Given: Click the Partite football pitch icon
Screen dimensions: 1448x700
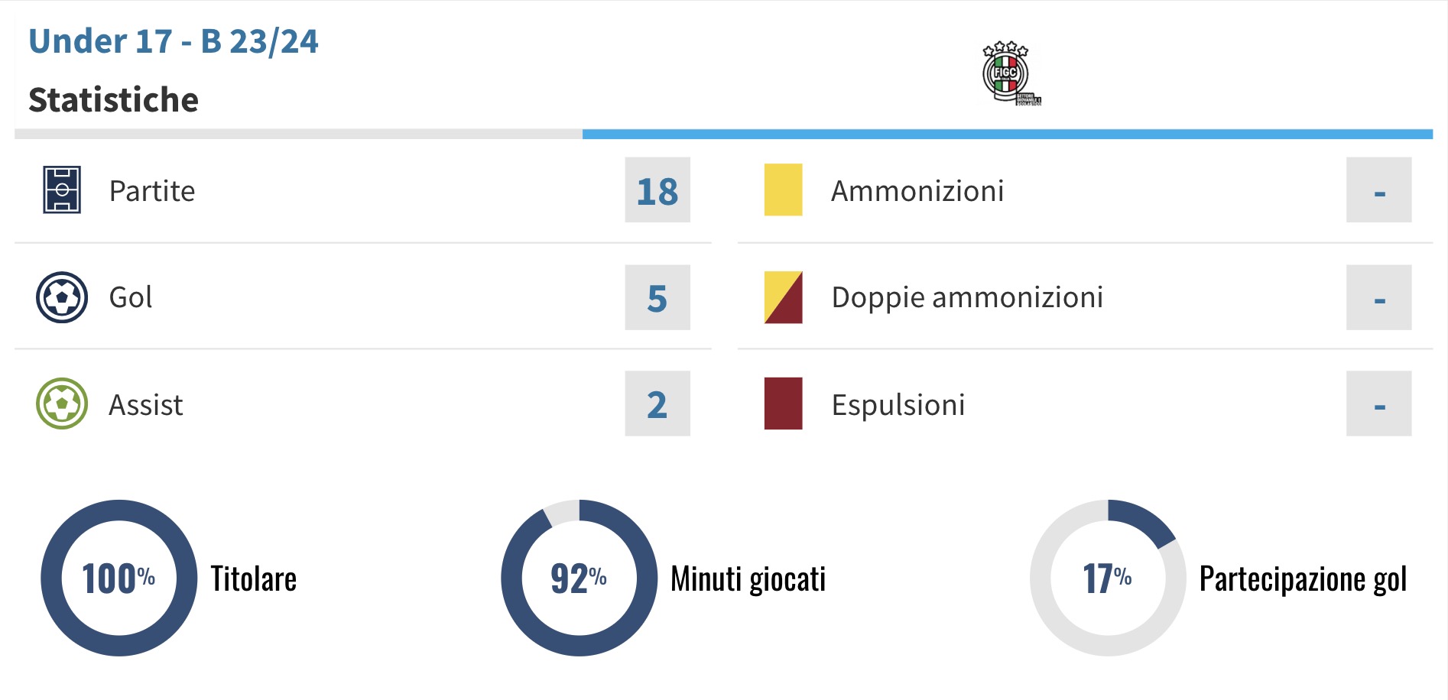Looking at the screenshot, I should (62, 190).
